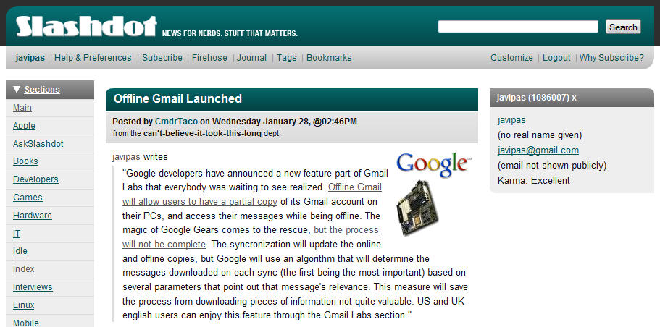The width and height of the screenshot is (660, 327).
Task: Click the motherboard hardware topic icon
Action: (x=417, y=208)
